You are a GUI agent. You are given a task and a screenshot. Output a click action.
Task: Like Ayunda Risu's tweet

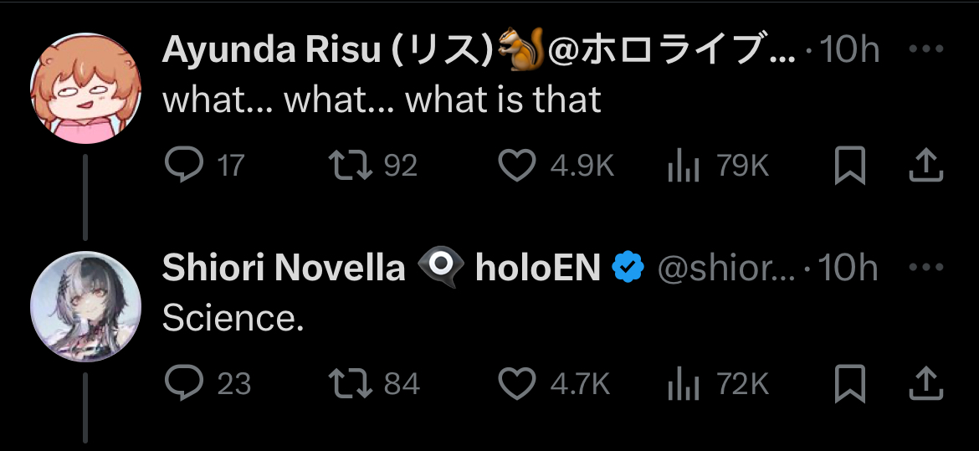[517, 166]
